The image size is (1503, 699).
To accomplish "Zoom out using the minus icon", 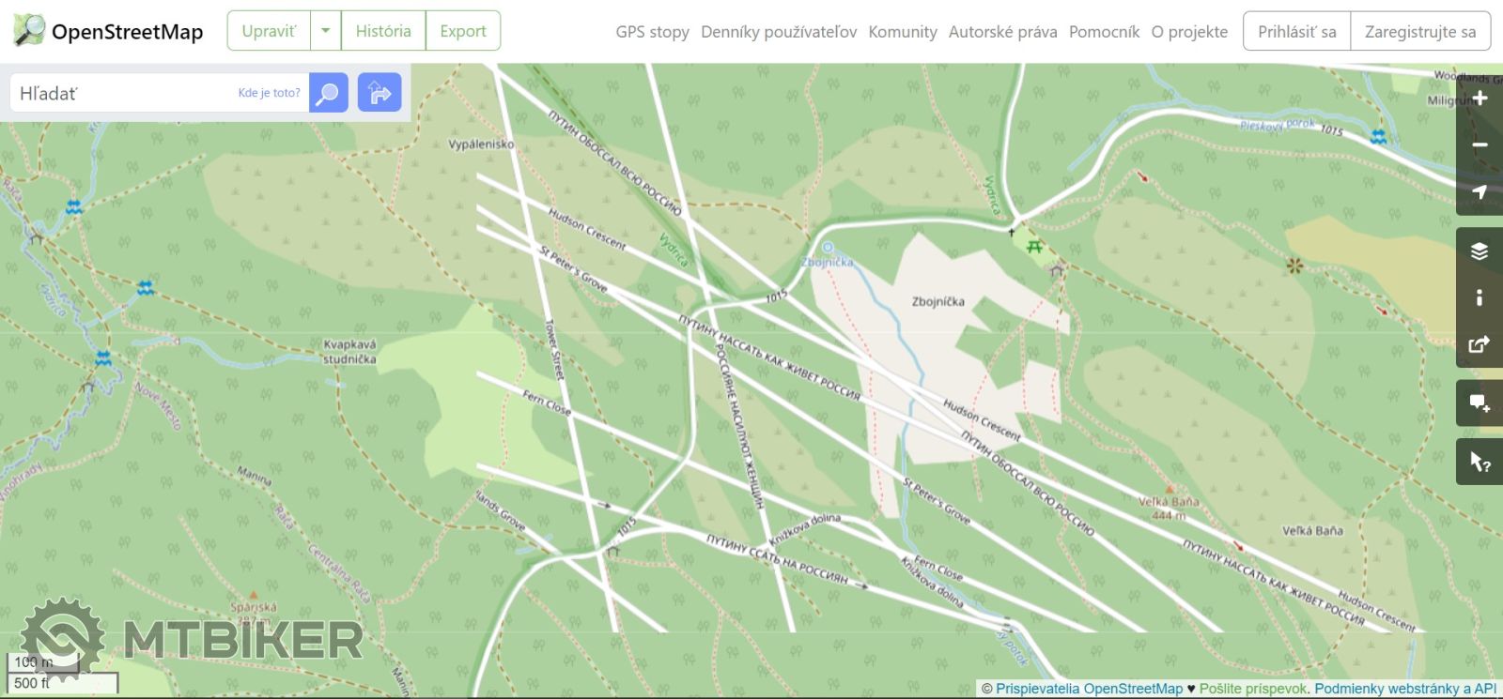I will pos(1480,145).
